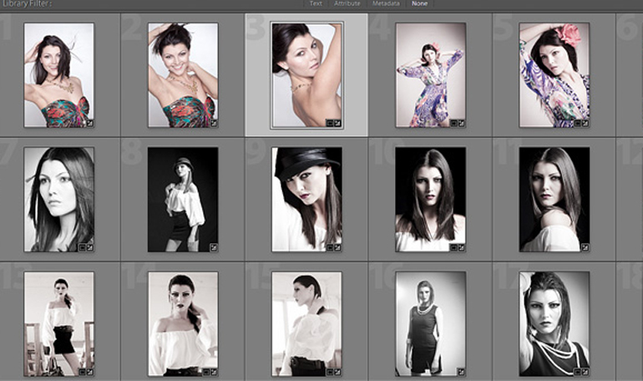The image size is (643, 381).
Task: Click the crop badge on selected photo 3
Action: [x=329, y=123]
